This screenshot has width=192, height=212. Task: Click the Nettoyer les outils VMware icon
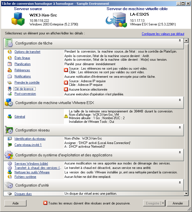[9, 172]
